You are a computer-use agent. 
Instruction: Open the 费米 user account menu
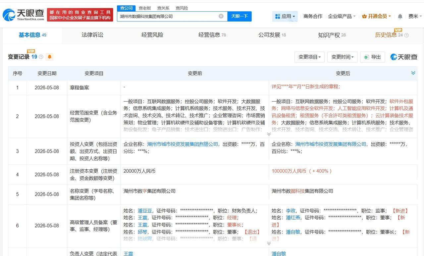pos(415,16)
